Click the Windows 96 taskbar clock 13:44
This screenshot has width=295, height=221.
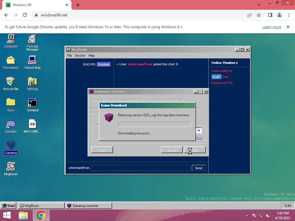(288, 205)
